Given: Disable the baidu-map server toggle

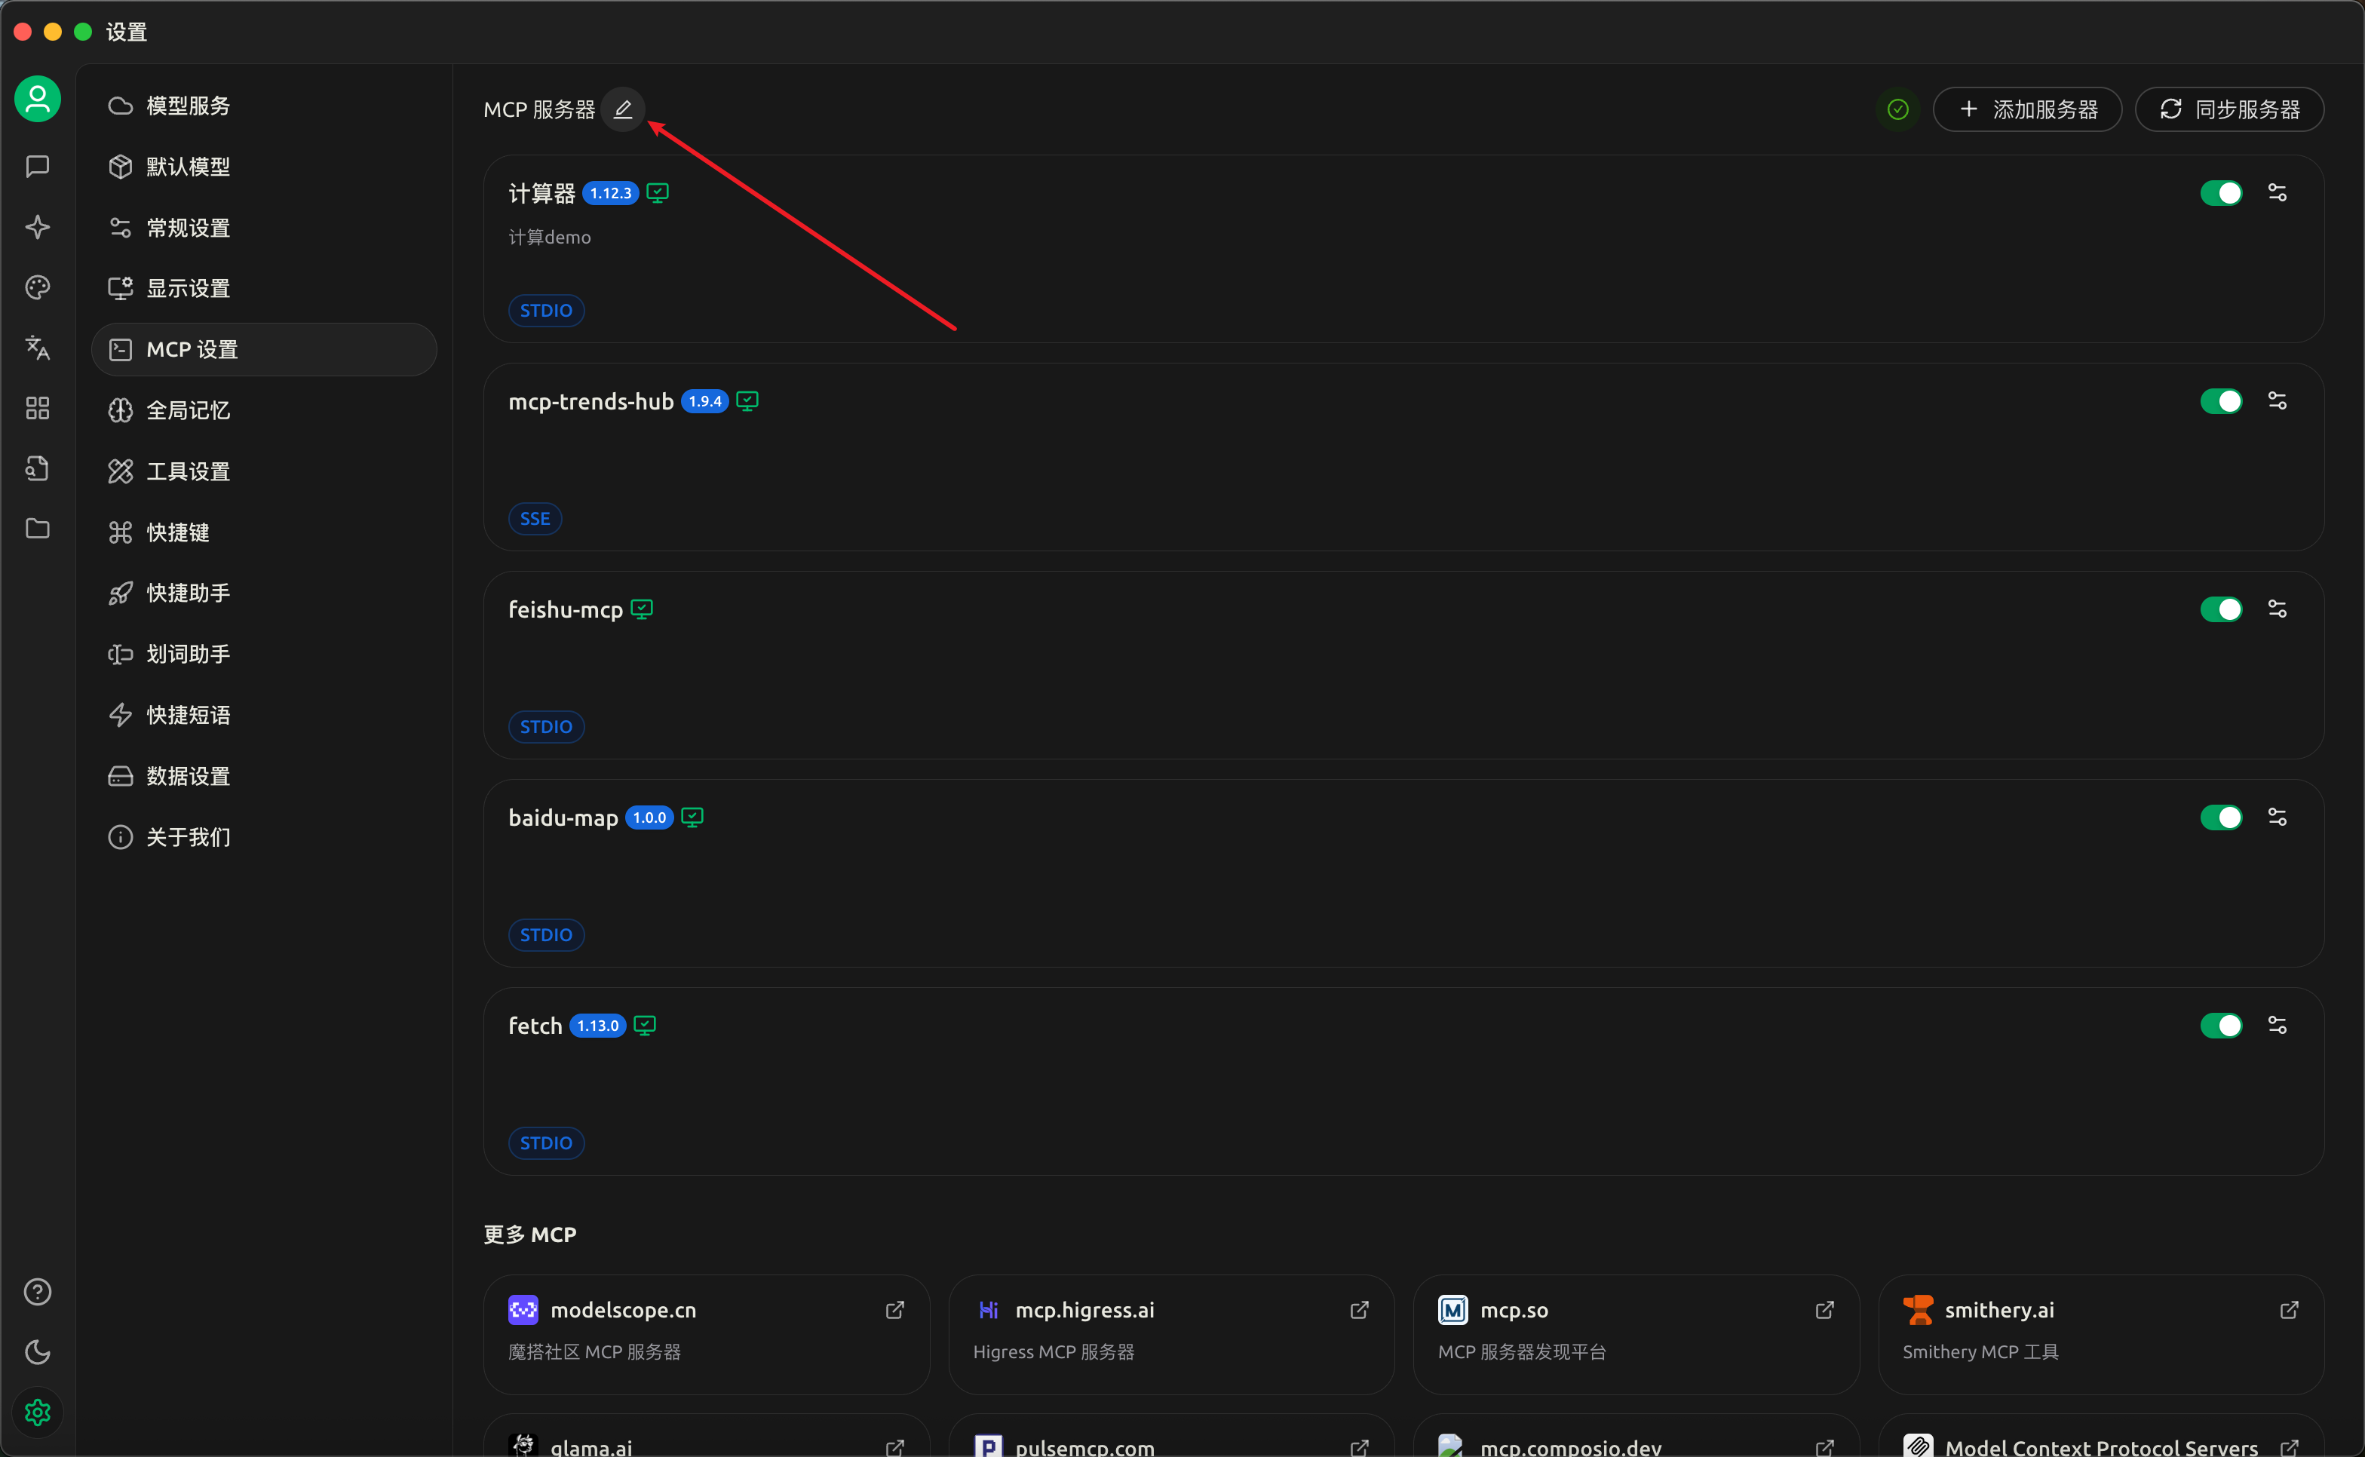Looking at the screenshot, I should click(x=2222, y=817).
